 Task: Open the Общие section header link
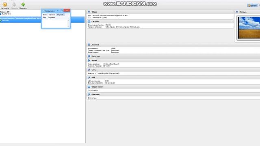[x=94, y=12]
